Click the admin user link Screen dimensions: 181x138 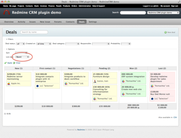point(156,6)
